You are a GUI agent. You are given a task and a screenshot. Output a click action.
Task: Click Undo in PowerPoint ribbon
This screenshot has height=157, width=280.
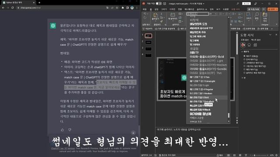(x=145, y=14)
